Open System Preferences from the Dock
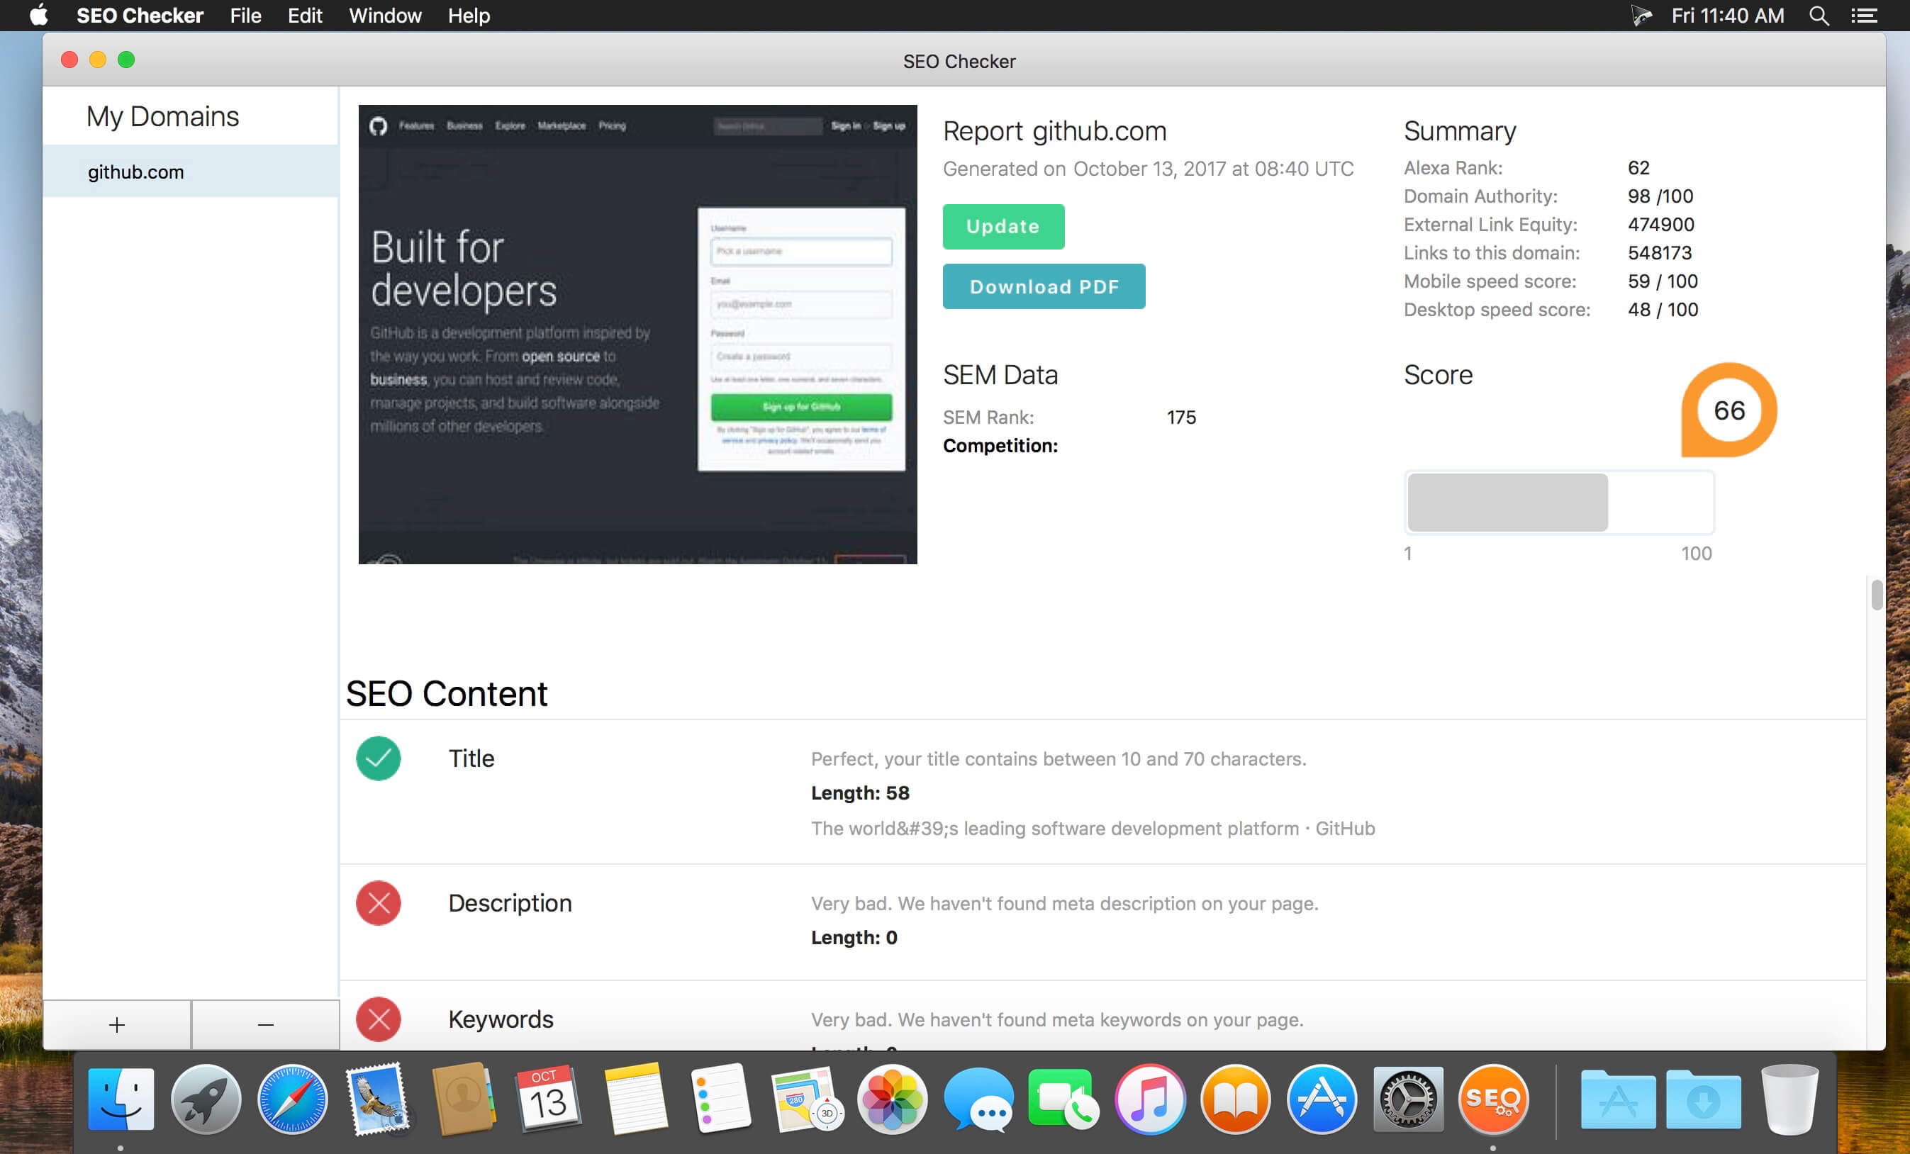This screenshot has width=1910, height=1154. coord(1408,1098)
